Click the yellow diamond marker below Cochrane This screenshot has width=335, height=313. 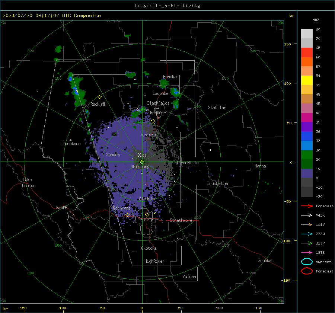click(x=127, y=215)
